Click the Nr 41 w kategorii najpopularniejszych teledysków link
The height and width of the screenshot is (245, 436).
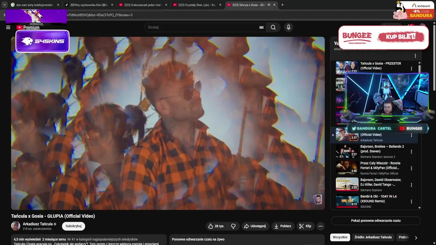point(103,239)
